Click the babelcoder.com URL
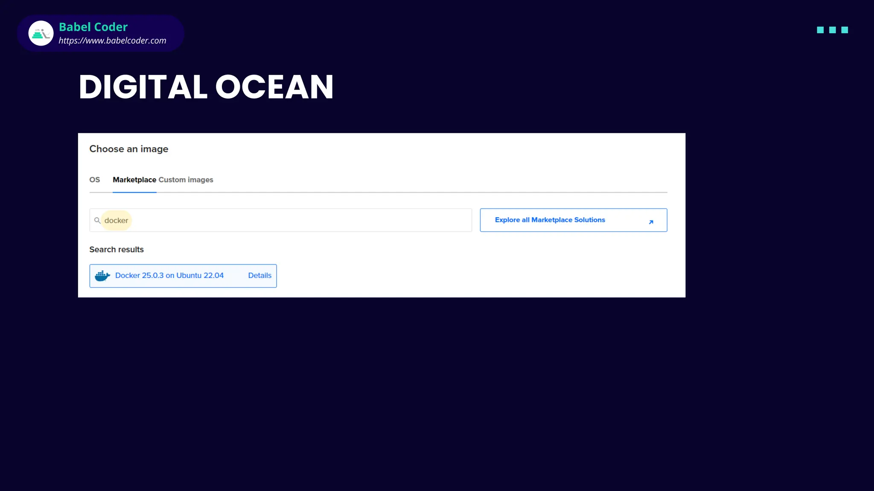The height and width of the screenshot is (491, 874). coord(113,40)
